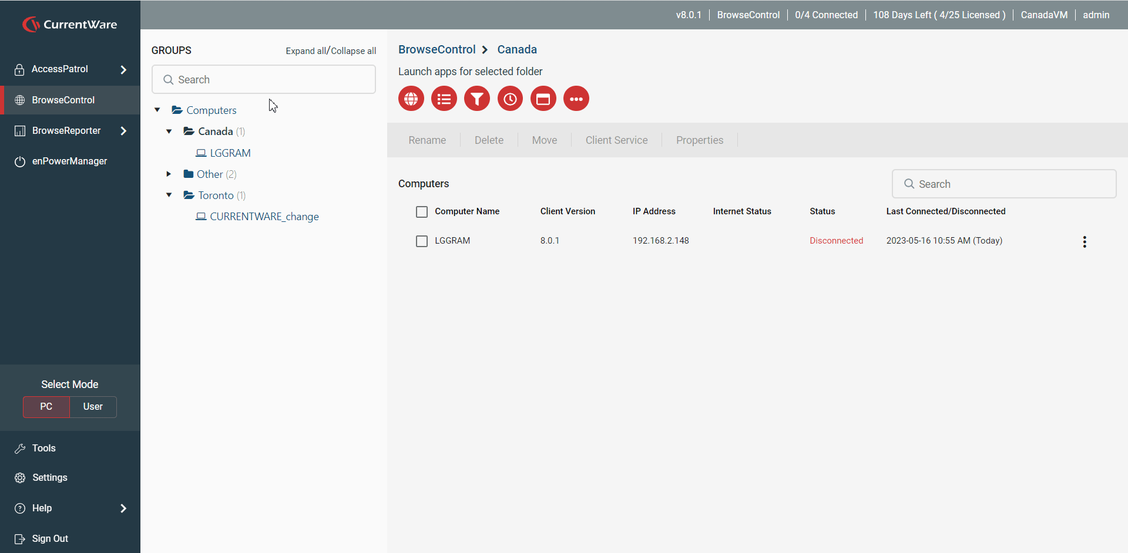Click the 108 Days Left license text
Viewport: 1128px width, 553px height.
[x=939, y=15]
